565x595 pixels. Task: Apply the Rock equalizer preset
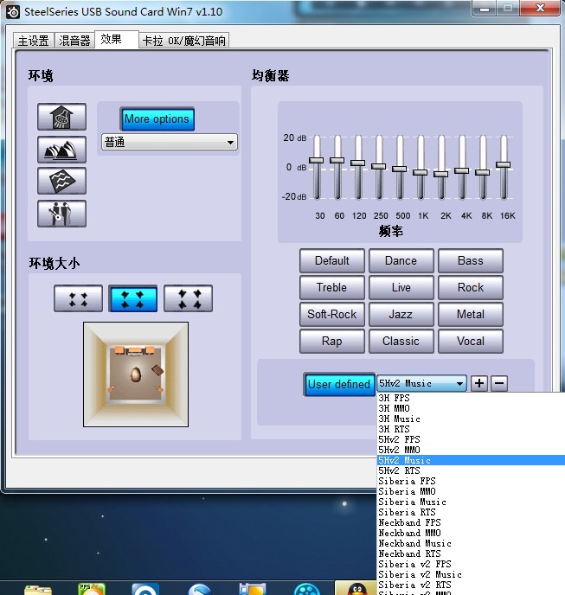[x=470, y=287]
